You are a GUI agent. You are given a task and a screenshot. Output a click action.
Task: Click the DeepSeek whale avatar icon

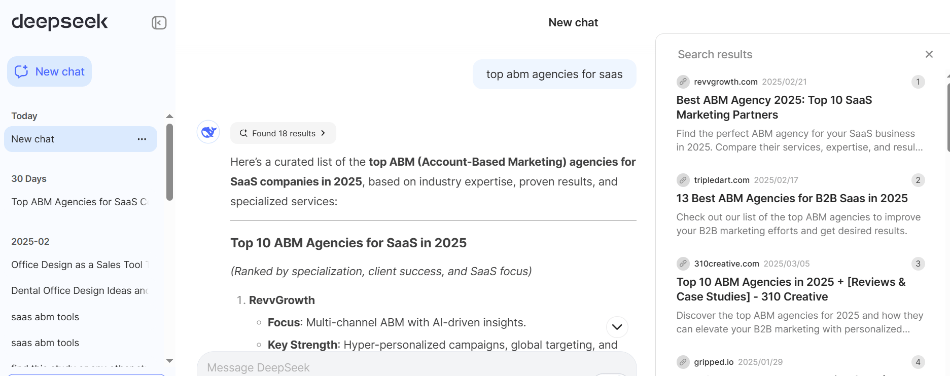208,132
